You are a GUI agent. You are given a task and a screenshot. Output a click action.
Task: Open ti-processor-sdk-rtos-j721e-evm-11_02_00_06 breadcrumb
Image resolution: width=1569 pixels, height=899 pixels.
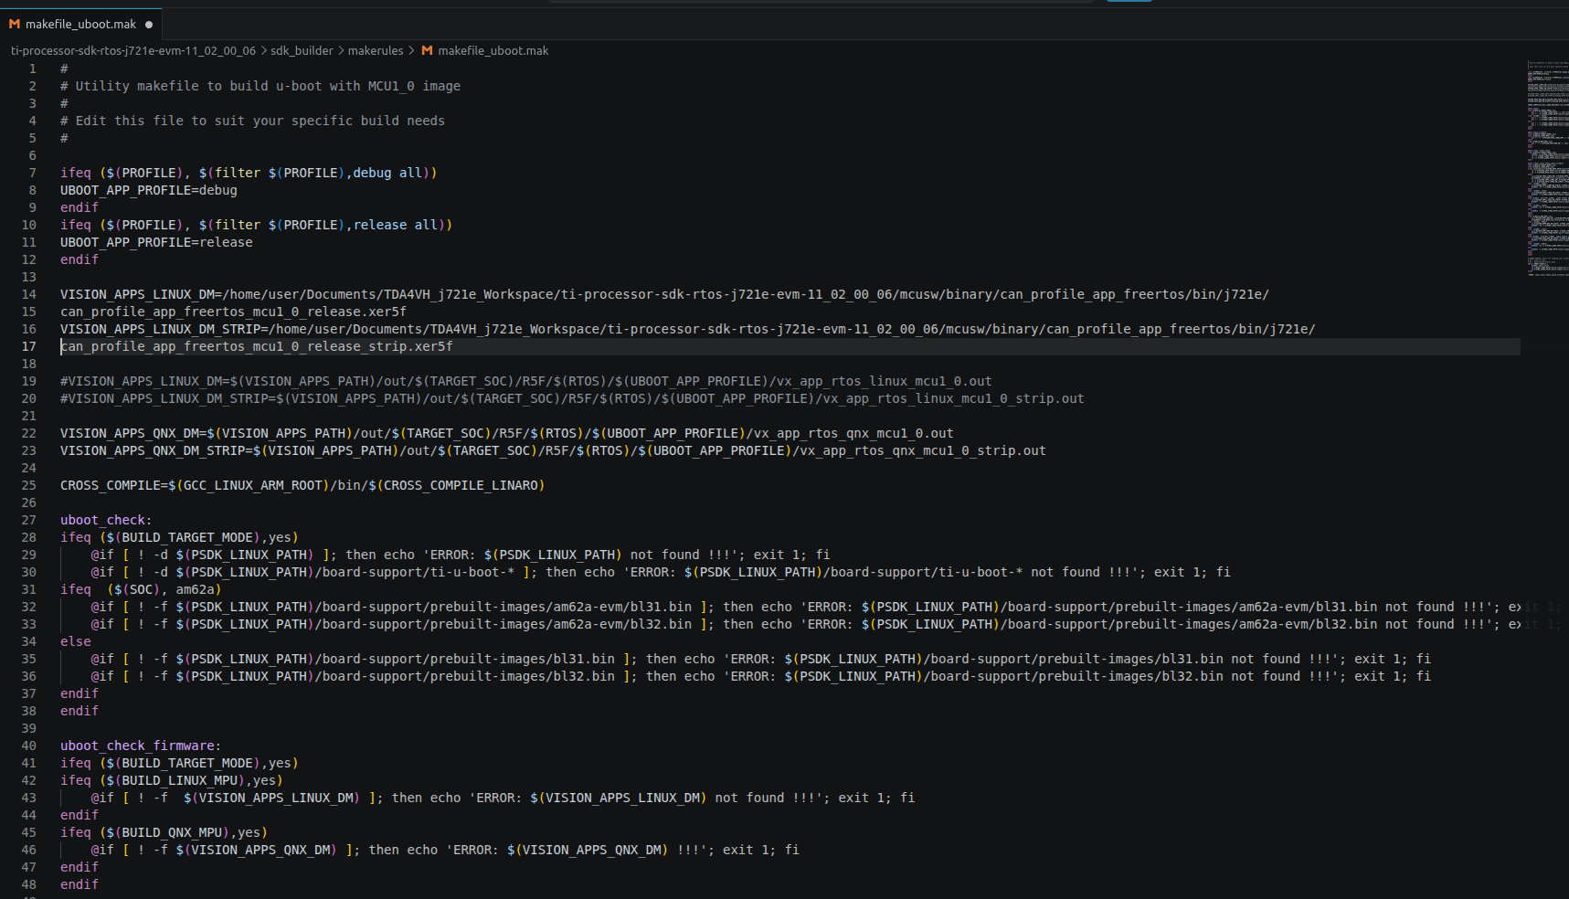tap(133, 51)
